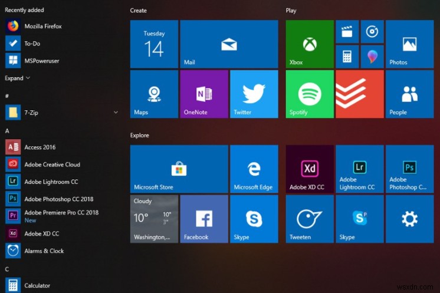Select the # letter header
Viewport: 440px width, 293px height.
click(7, 96)
